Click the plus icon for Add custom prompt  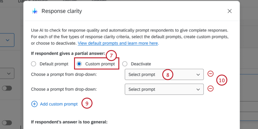[34, 104]
